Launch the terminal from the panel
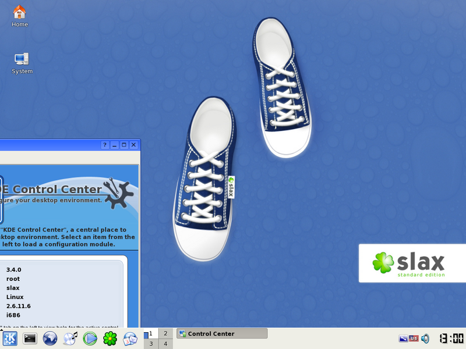The height and width of the screenshot is (349, 466). 30,339
